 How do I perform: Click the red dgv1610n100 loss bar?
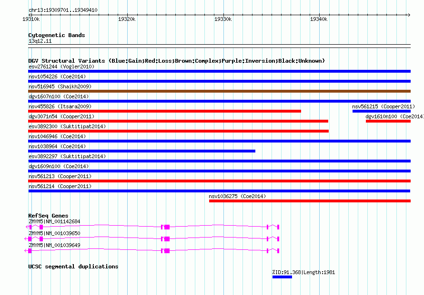[388, 121]
